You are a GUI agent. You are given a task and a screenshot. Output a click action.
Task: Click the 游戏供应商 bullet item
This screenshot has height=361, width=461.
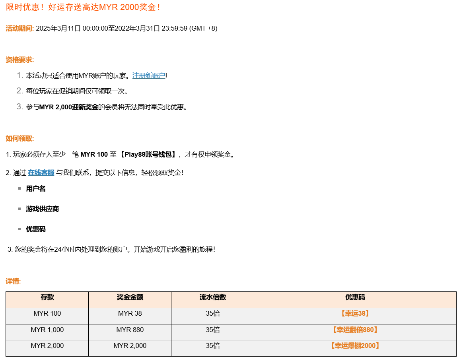tap(43, 209)
